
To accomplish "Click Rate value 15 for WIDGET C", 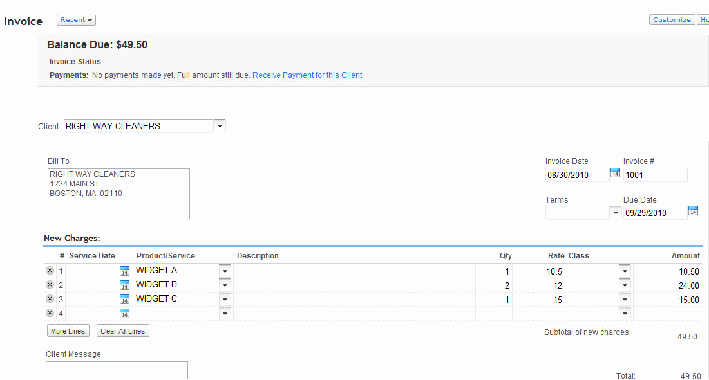I will click(558, 300).
